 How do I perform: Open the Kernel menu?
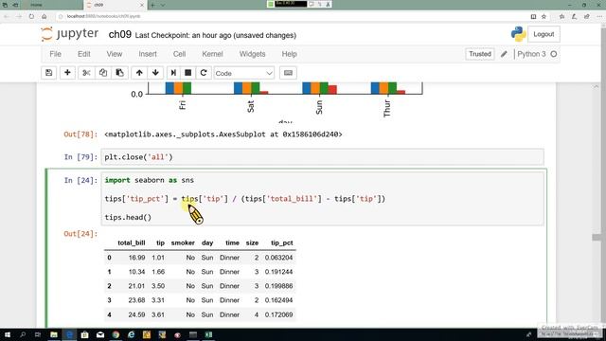[x=212, y=54]
